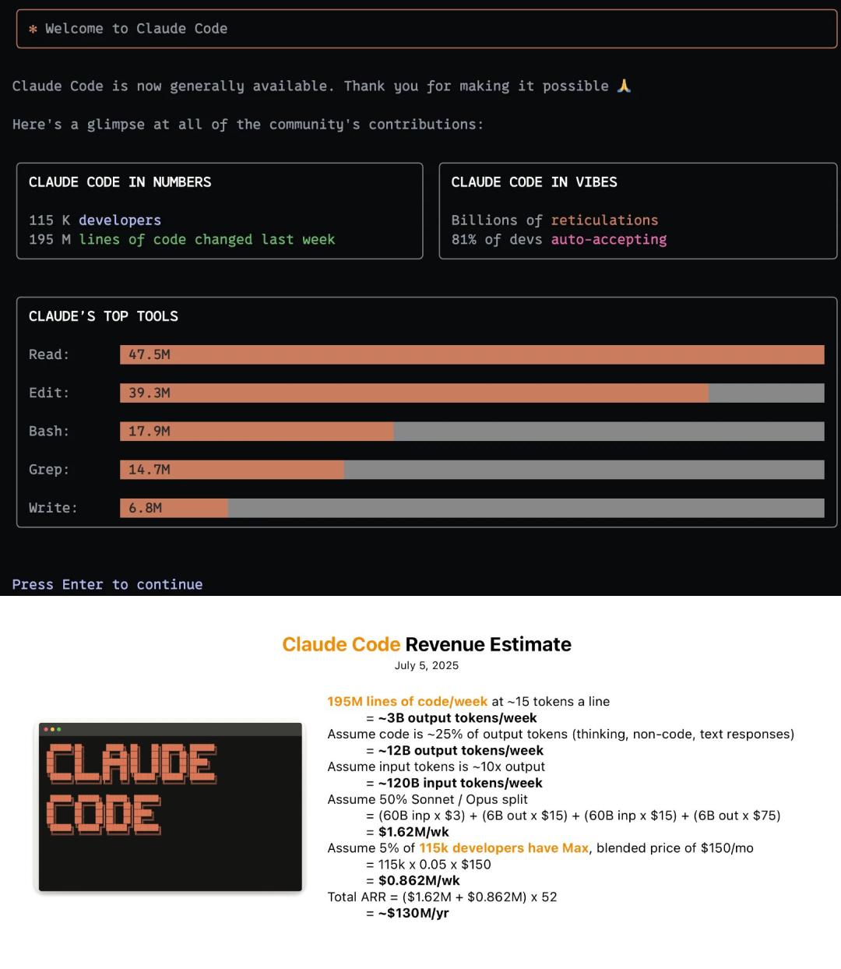Click the praying hands emoji
Image resolution: width=841 pixels, height=969 pixels.
click(624, 86)
